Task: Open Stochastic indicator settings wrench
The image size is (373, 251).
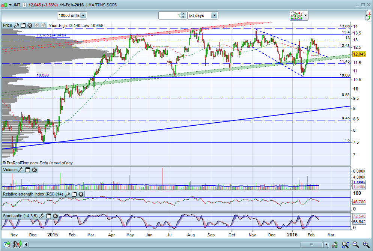Action: click(42, 216)
